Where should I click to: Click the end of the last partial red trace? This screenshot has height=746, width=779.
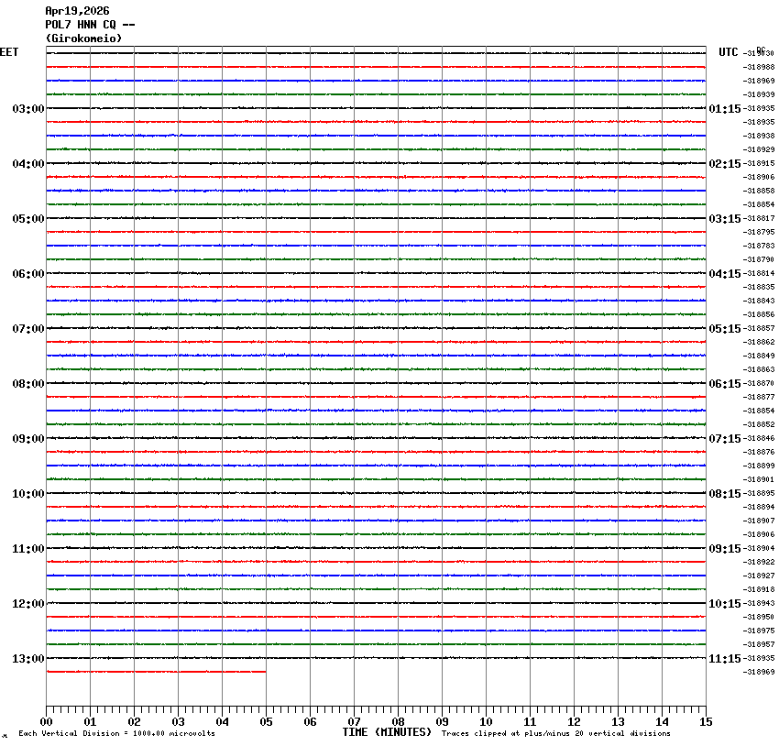click(265, 672)
